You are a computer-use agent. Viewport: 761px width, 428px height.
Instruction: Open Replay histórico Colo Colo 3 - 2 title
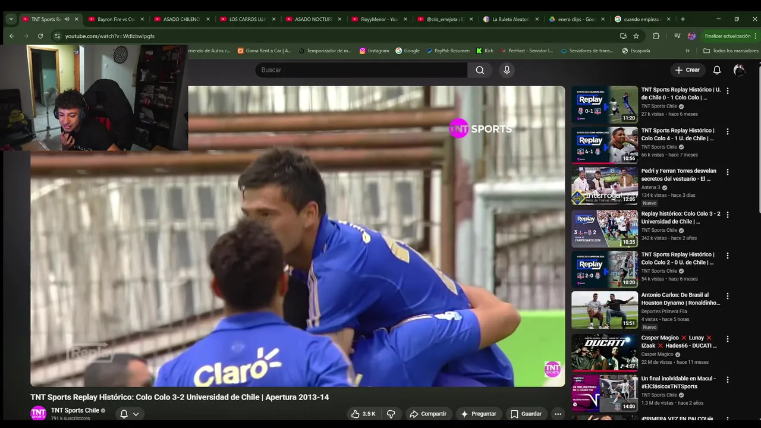pos(681,218)
